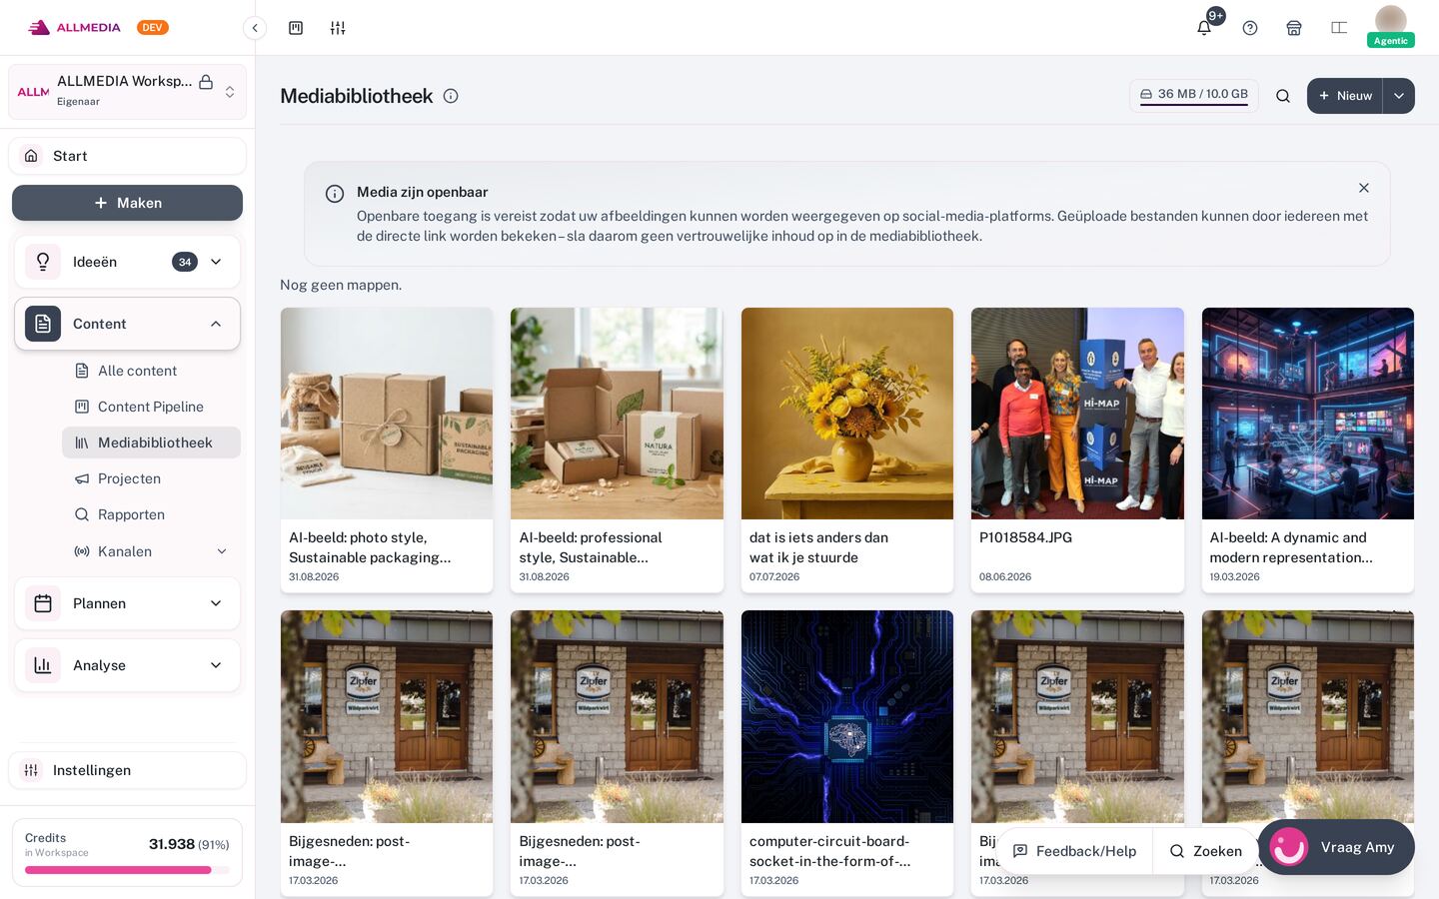The width and height of the screenshot is (1439, 899).
Task: Collapse the Content section
Action: (216, 324)
